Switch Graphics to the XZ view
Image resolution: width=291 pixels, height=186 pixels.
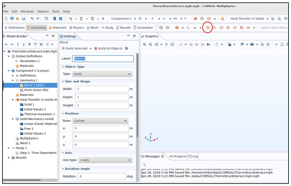pyautogui.click(x=203, y=45)
